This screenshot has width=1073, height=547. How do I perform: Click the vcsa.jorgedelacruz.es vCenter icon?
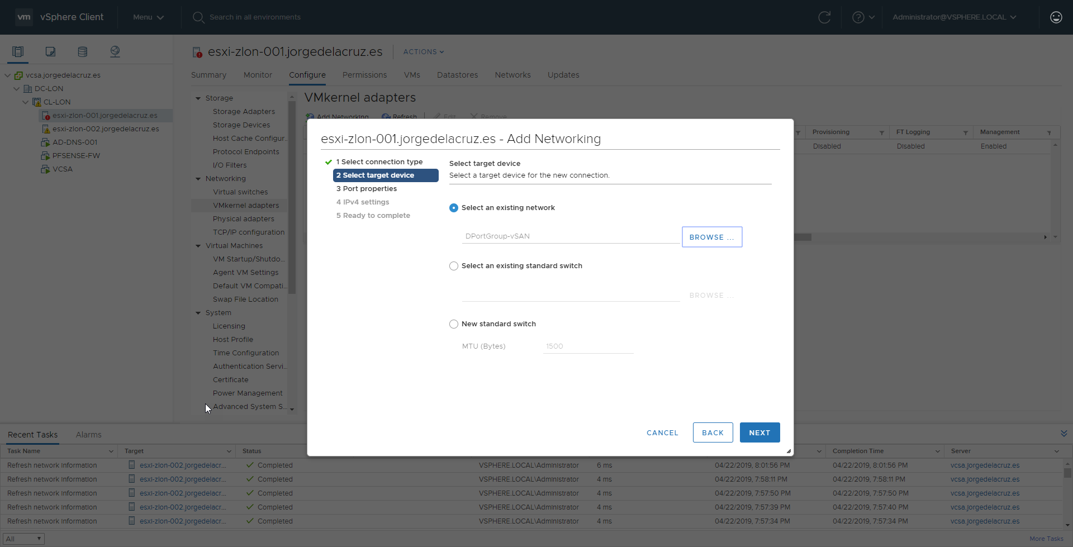point(18,75)
